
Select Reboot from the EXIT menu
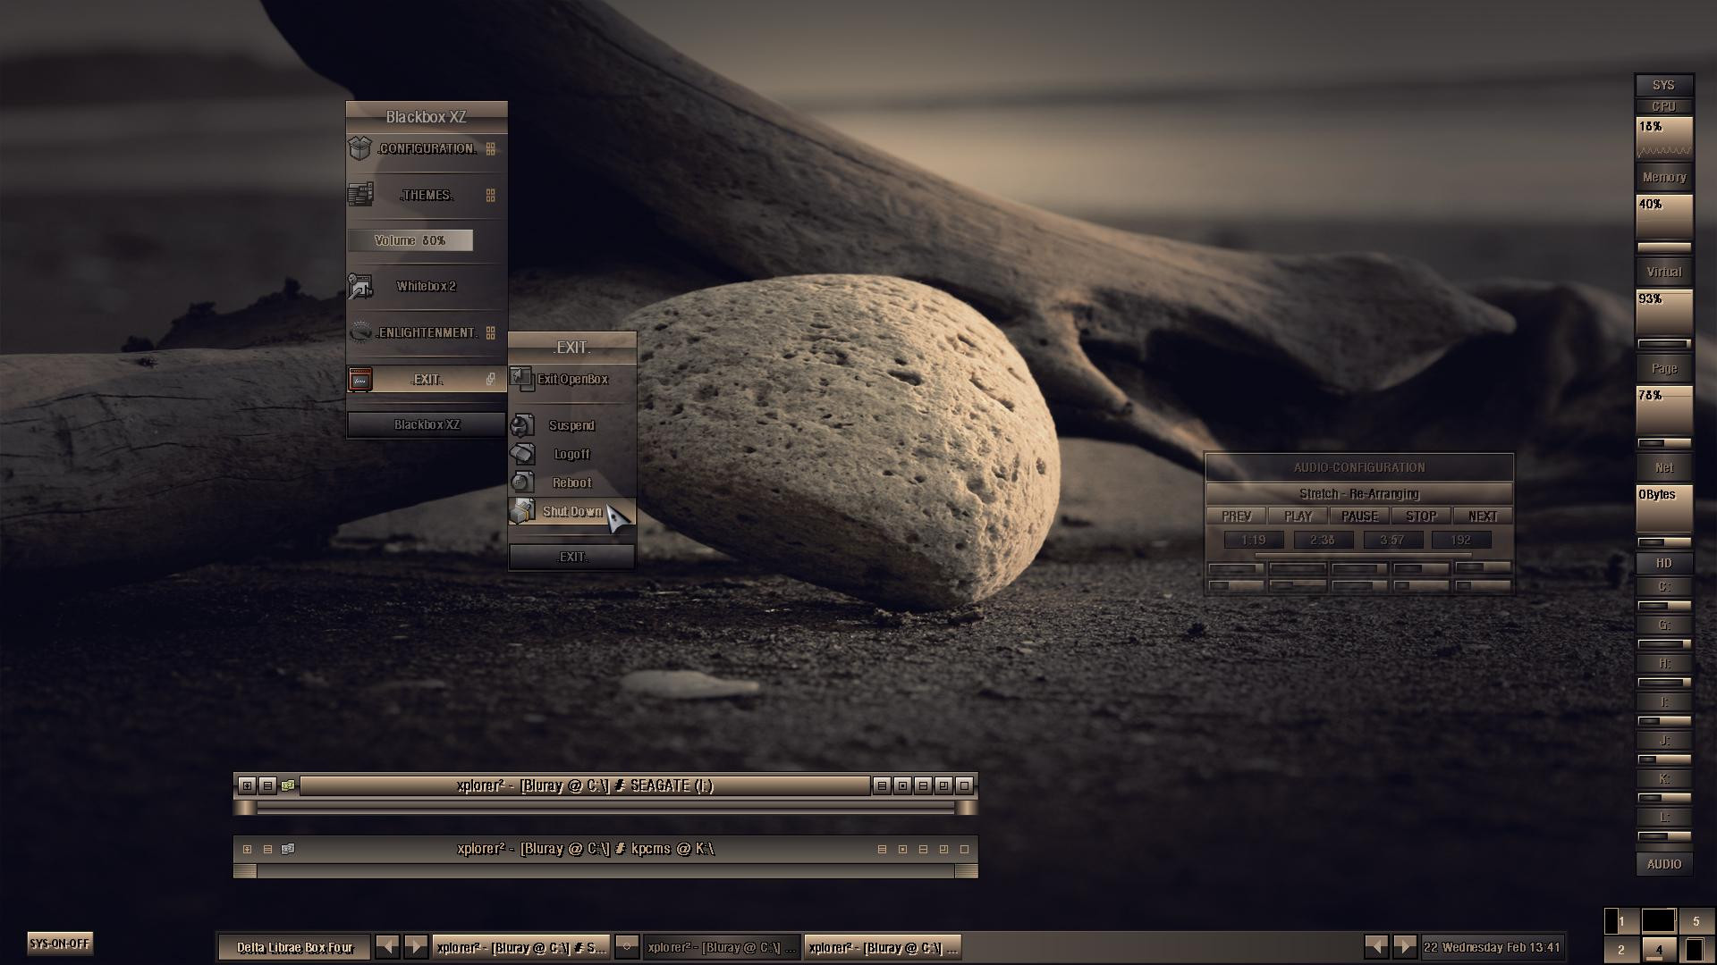pyautogui.click(x=571, y=482)
